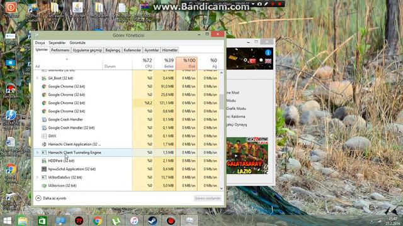The width and height of the screenshot is (403, 226).
Task: Select the English flag language radio button
Action: pyautogui.click(x=261, y=60)
